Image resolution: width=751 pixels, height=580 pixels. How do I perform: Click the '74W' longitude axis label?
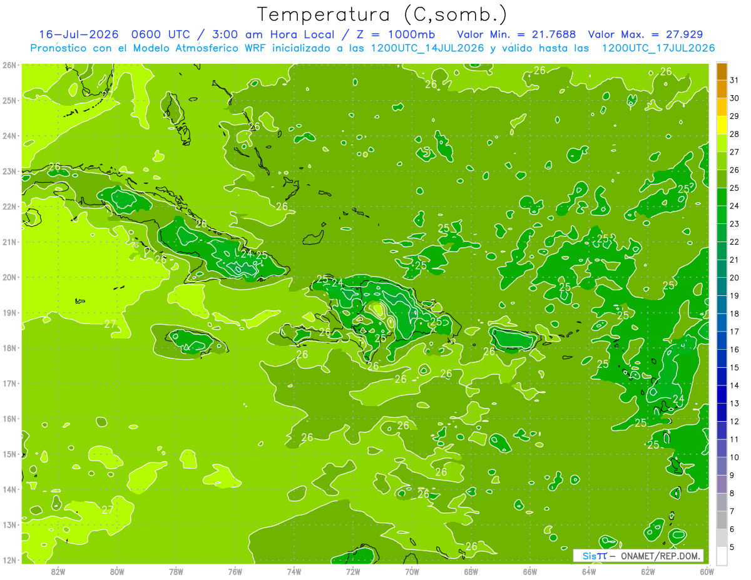294,571
